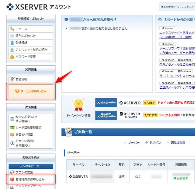The width and height of the screenshot is (195, 189).
Task: Click the gold medal campaign icon
Action: 78,105
